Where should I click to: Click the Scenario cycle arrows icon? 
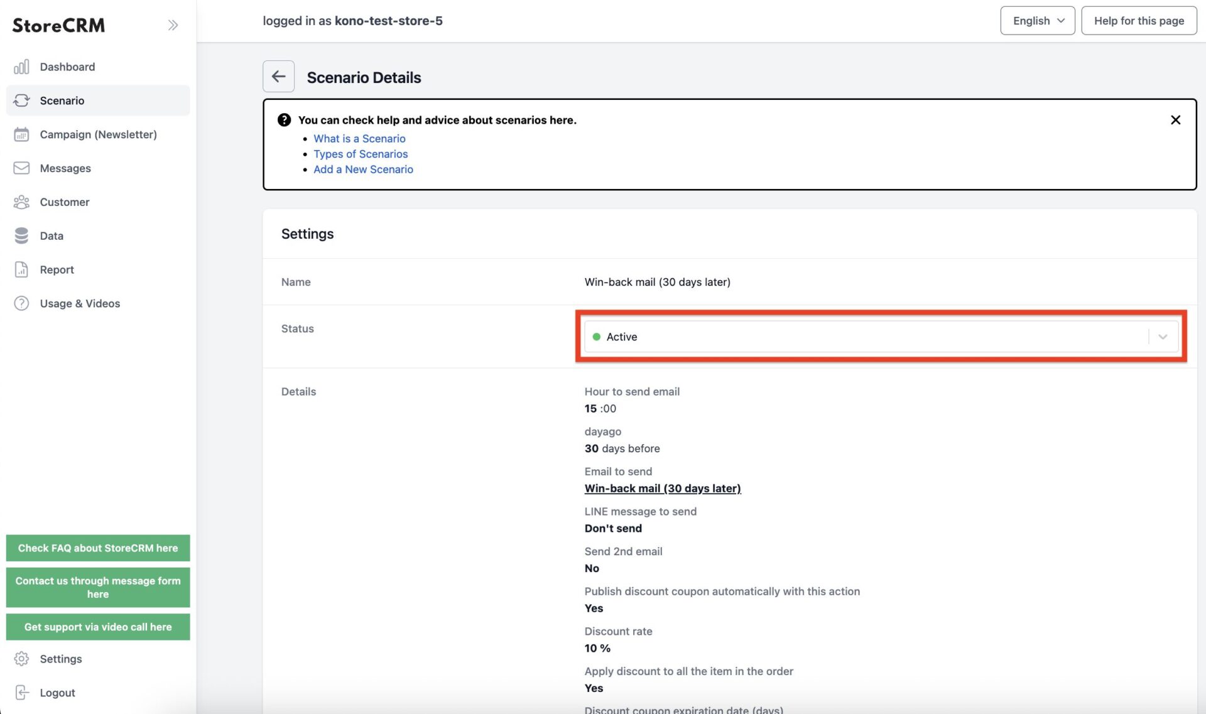(21, 100)
